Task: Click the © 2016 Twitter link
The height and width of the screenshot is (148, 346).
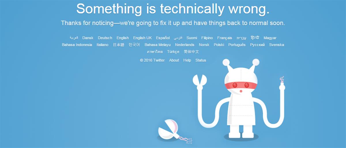Action: 152,60
